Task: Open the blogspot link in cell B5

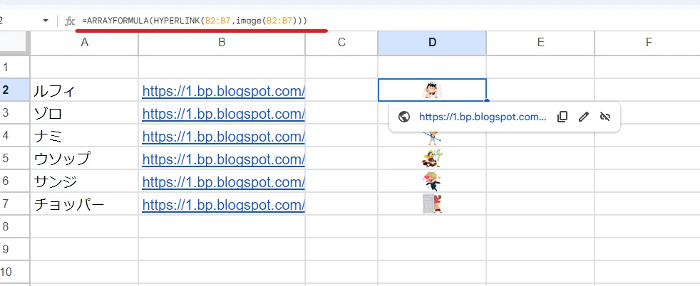Action: [223, 159]
